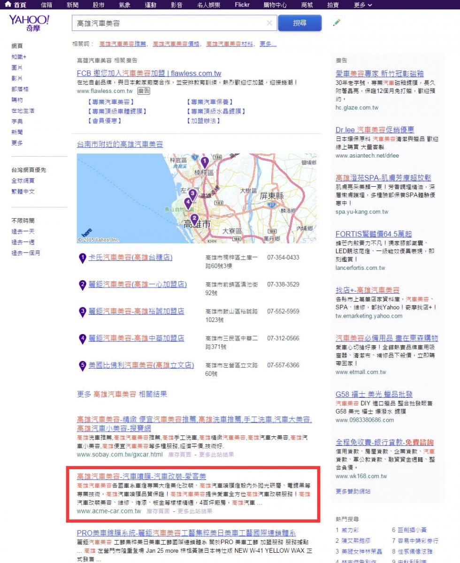460x563 pixels.
Task: Click the 專業汽車保養 ad sitelink
Action: (x=210, y=102)
